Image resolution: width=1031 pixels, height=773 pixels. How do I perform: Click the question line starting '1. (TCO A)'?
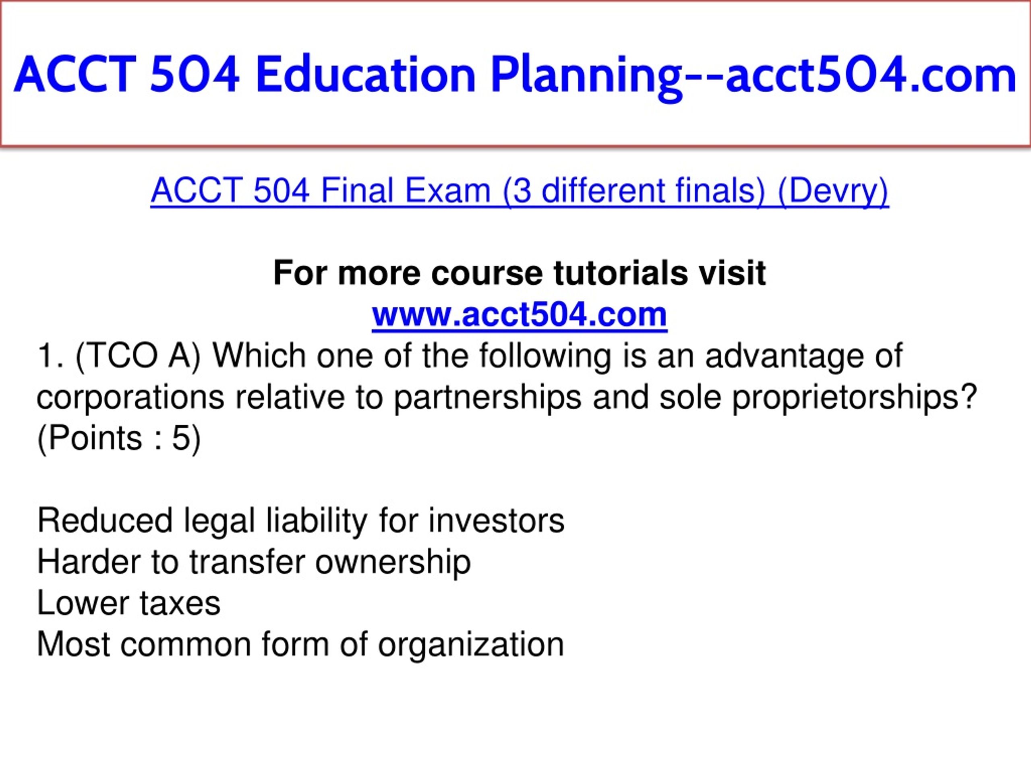click(x=469, y=356)
